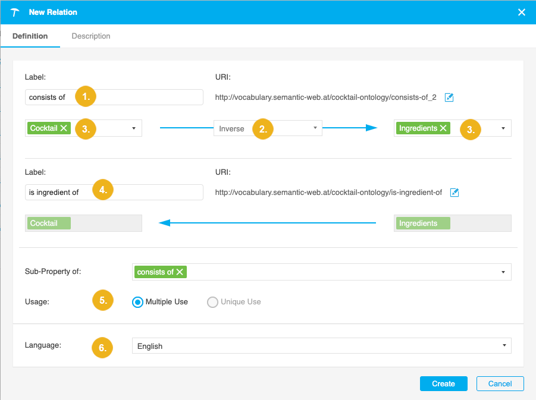Select the Unique Use radio button
Viewport: 536px width, 400px height.
[x=212, y=302]
